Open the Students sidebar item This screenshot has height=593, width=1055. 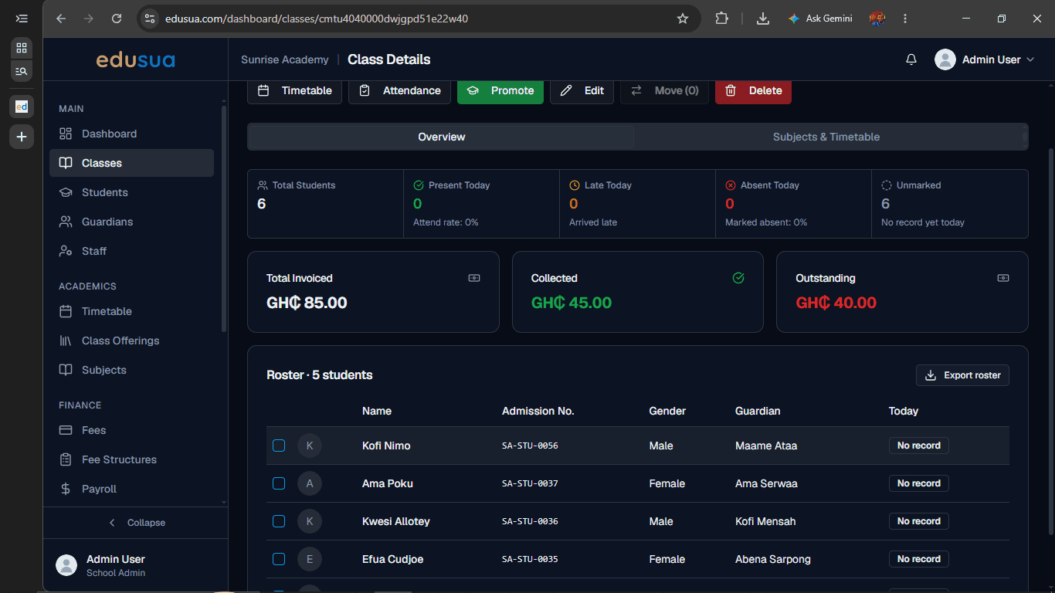pos(131,192)
